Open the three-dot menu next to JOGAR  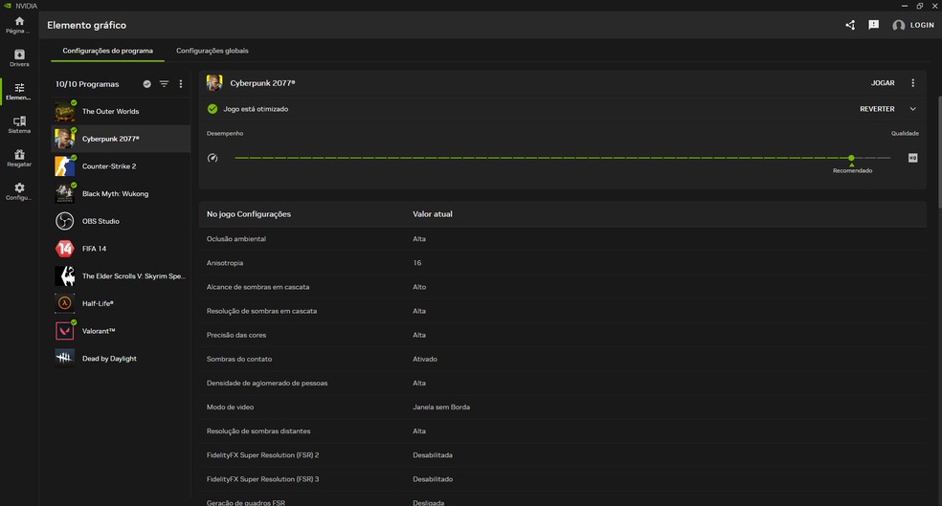(912, 83)
